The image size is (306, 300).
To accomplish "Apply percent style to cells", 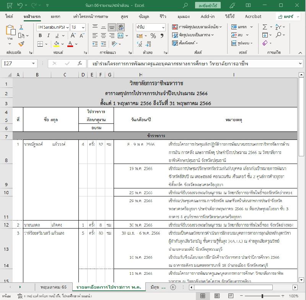I will pyautogui.click(x=153, y=36).
